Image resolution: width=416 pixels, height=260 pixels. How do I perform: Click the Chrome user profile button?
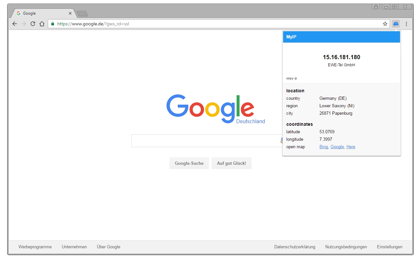[x=376, y=6]
